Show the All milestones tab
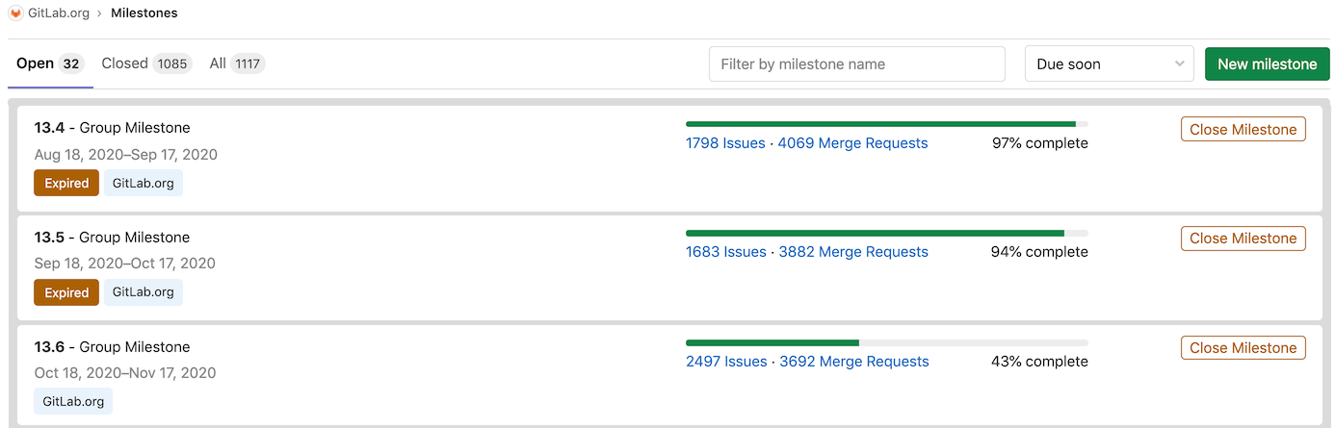1335x428 pixels. [x=237, y=63]
